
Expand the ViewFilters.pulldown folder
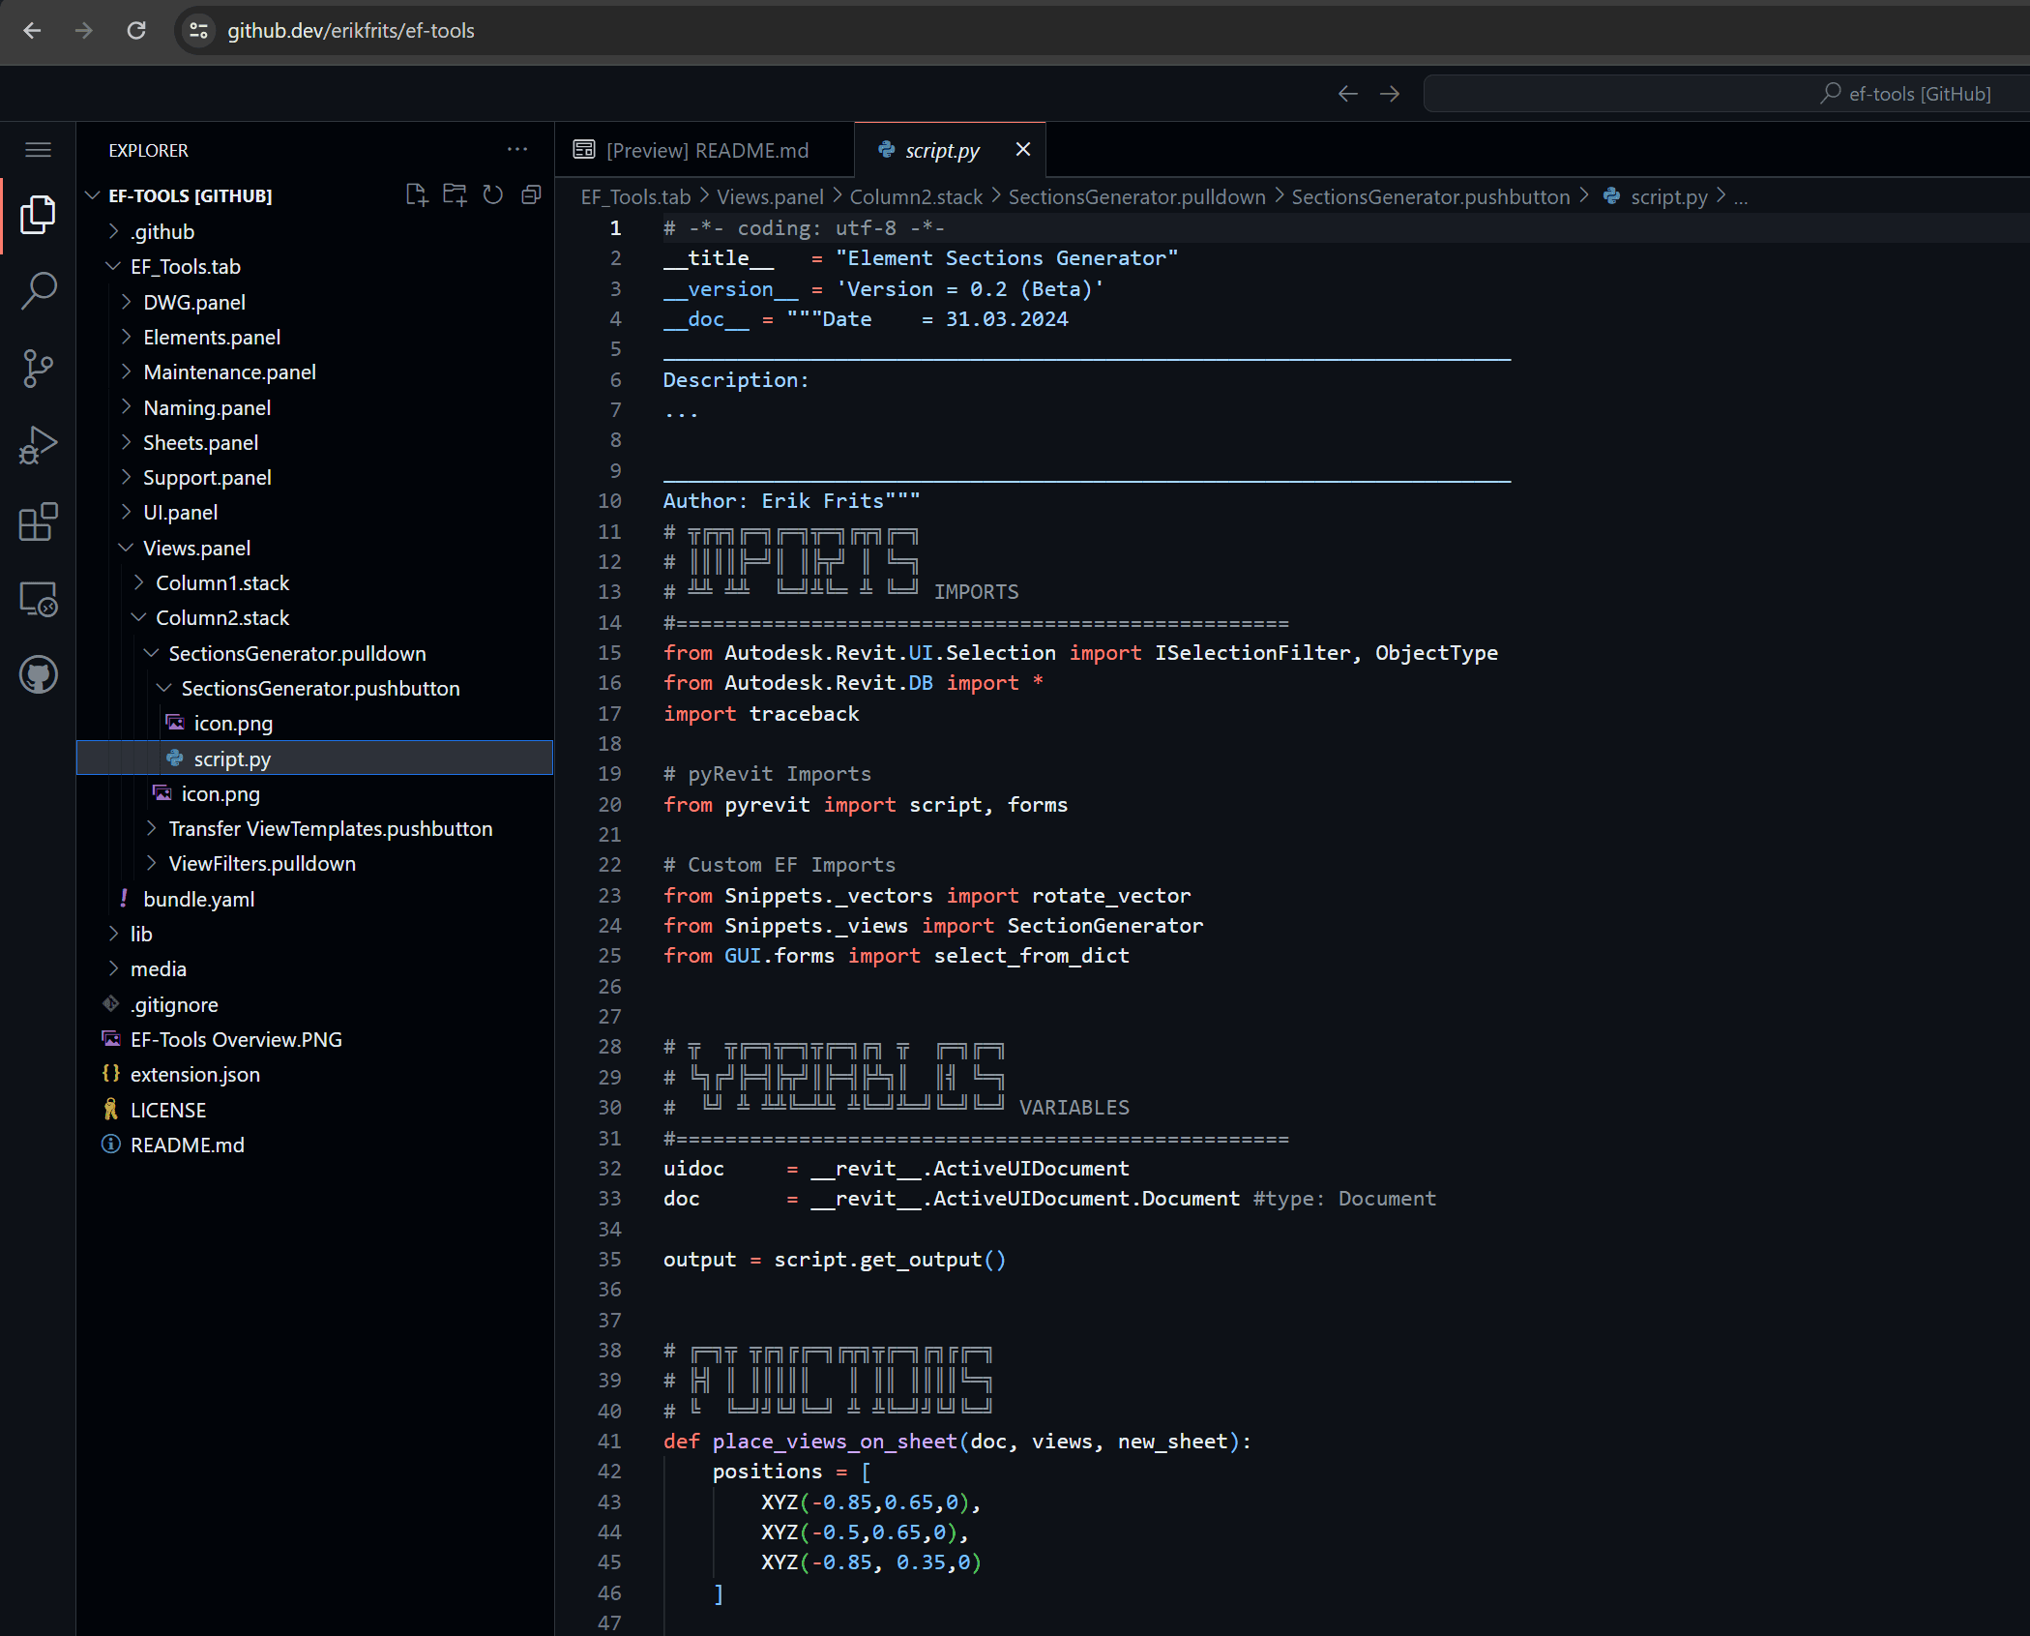[x=261, y=863]
